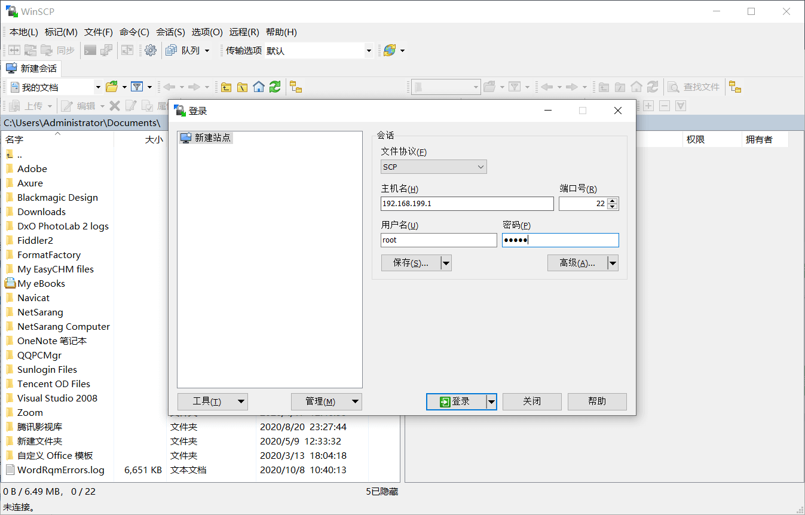Click the remote panel refresh icon
This screenshot has height=515, width=805.
(653, 87)
